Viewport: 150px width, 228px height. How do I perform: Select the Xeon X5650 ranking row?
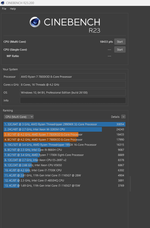65,165
